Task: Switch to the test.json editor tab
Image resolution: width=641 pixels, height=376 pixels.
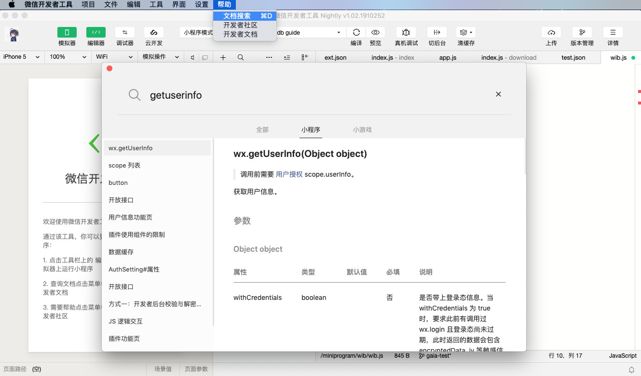Action: 573,57
